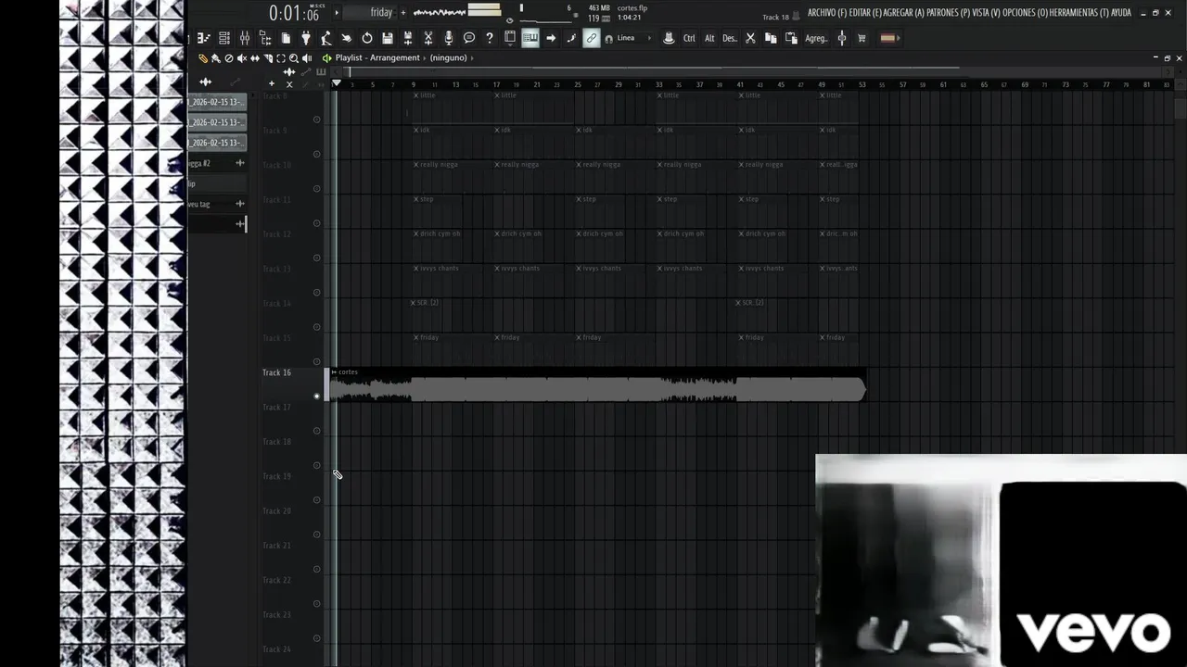This screenshot has width=1187, height=667.
Task: Open the speech bubble project info icon
Action: tap(469, 38)
